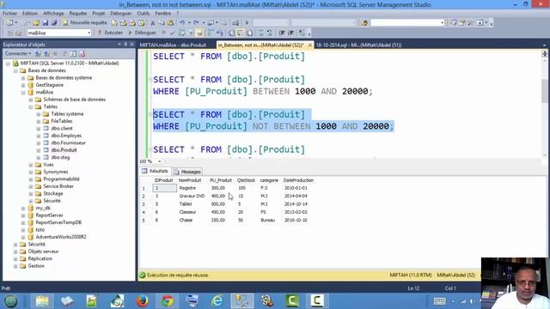Collapse the Tables folder node
550x309 pixels.
[x=31, y=106]
